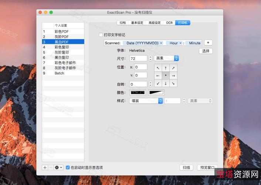Screen dimensions: 261x185
Task: Select profile 7 彩色电子邮件
Action: tap(63, 63)
